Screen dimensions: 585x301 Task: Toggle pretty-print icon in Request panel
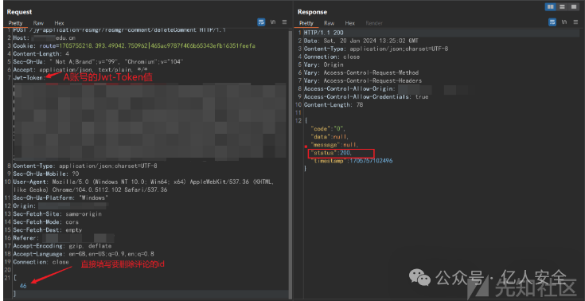click(x=261, y=22)
